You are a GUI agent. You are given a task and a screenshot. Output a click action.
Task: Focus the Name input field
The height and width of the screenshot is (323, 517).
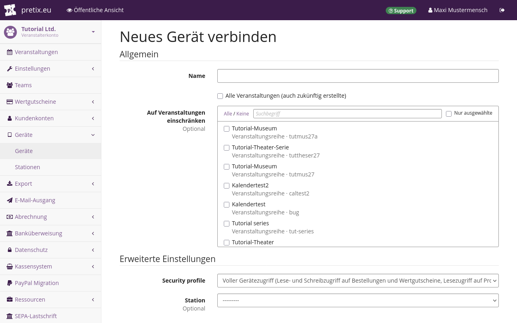[x=358, y=76]
